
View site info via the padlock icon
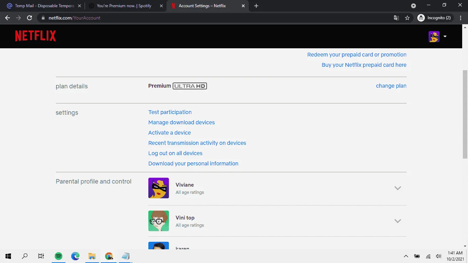[x=43, y=18]
